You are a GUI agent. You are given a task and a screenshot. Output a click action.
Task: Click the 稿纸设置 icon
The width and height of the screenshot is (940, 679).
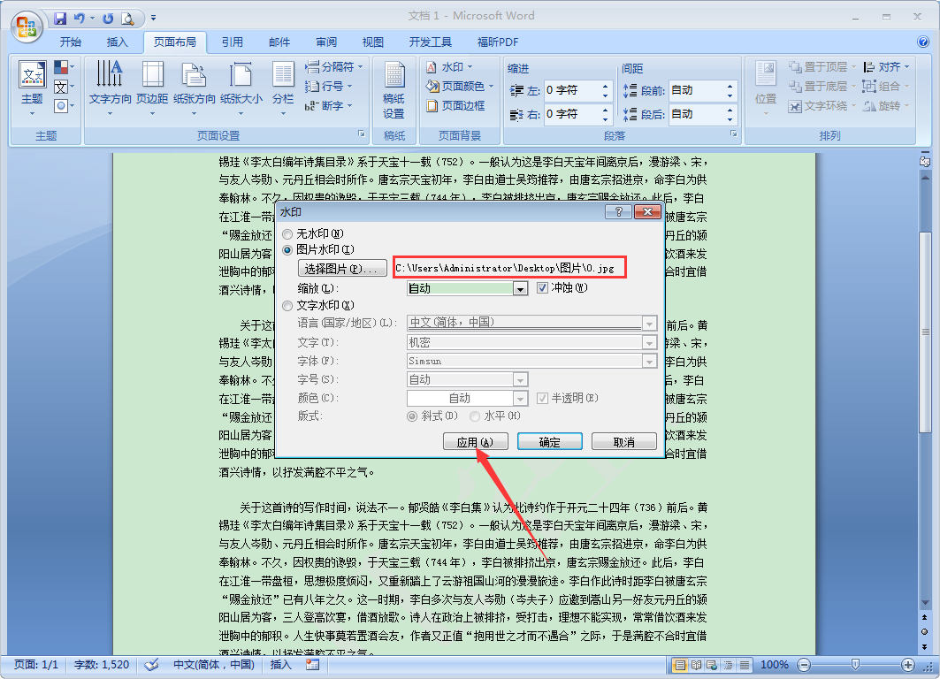pos(394,88)
